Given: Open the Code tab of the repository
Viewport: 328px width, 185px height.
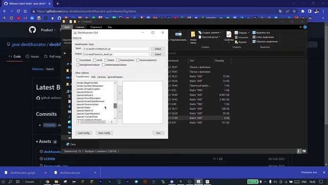Looking at the screenshot, I should [15, 57].
